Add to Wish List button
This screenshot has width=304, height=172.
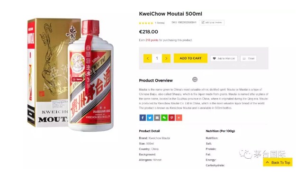[x=224, y=58]
